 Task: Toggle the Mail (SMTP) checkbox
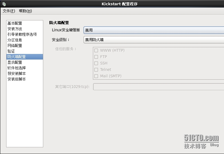pyautogui.click(x=96, y=76)
